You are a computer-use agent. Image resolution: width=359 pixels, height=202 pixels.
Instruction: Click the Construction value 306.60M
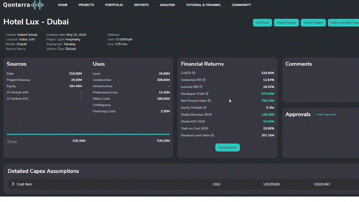point(163,80)
